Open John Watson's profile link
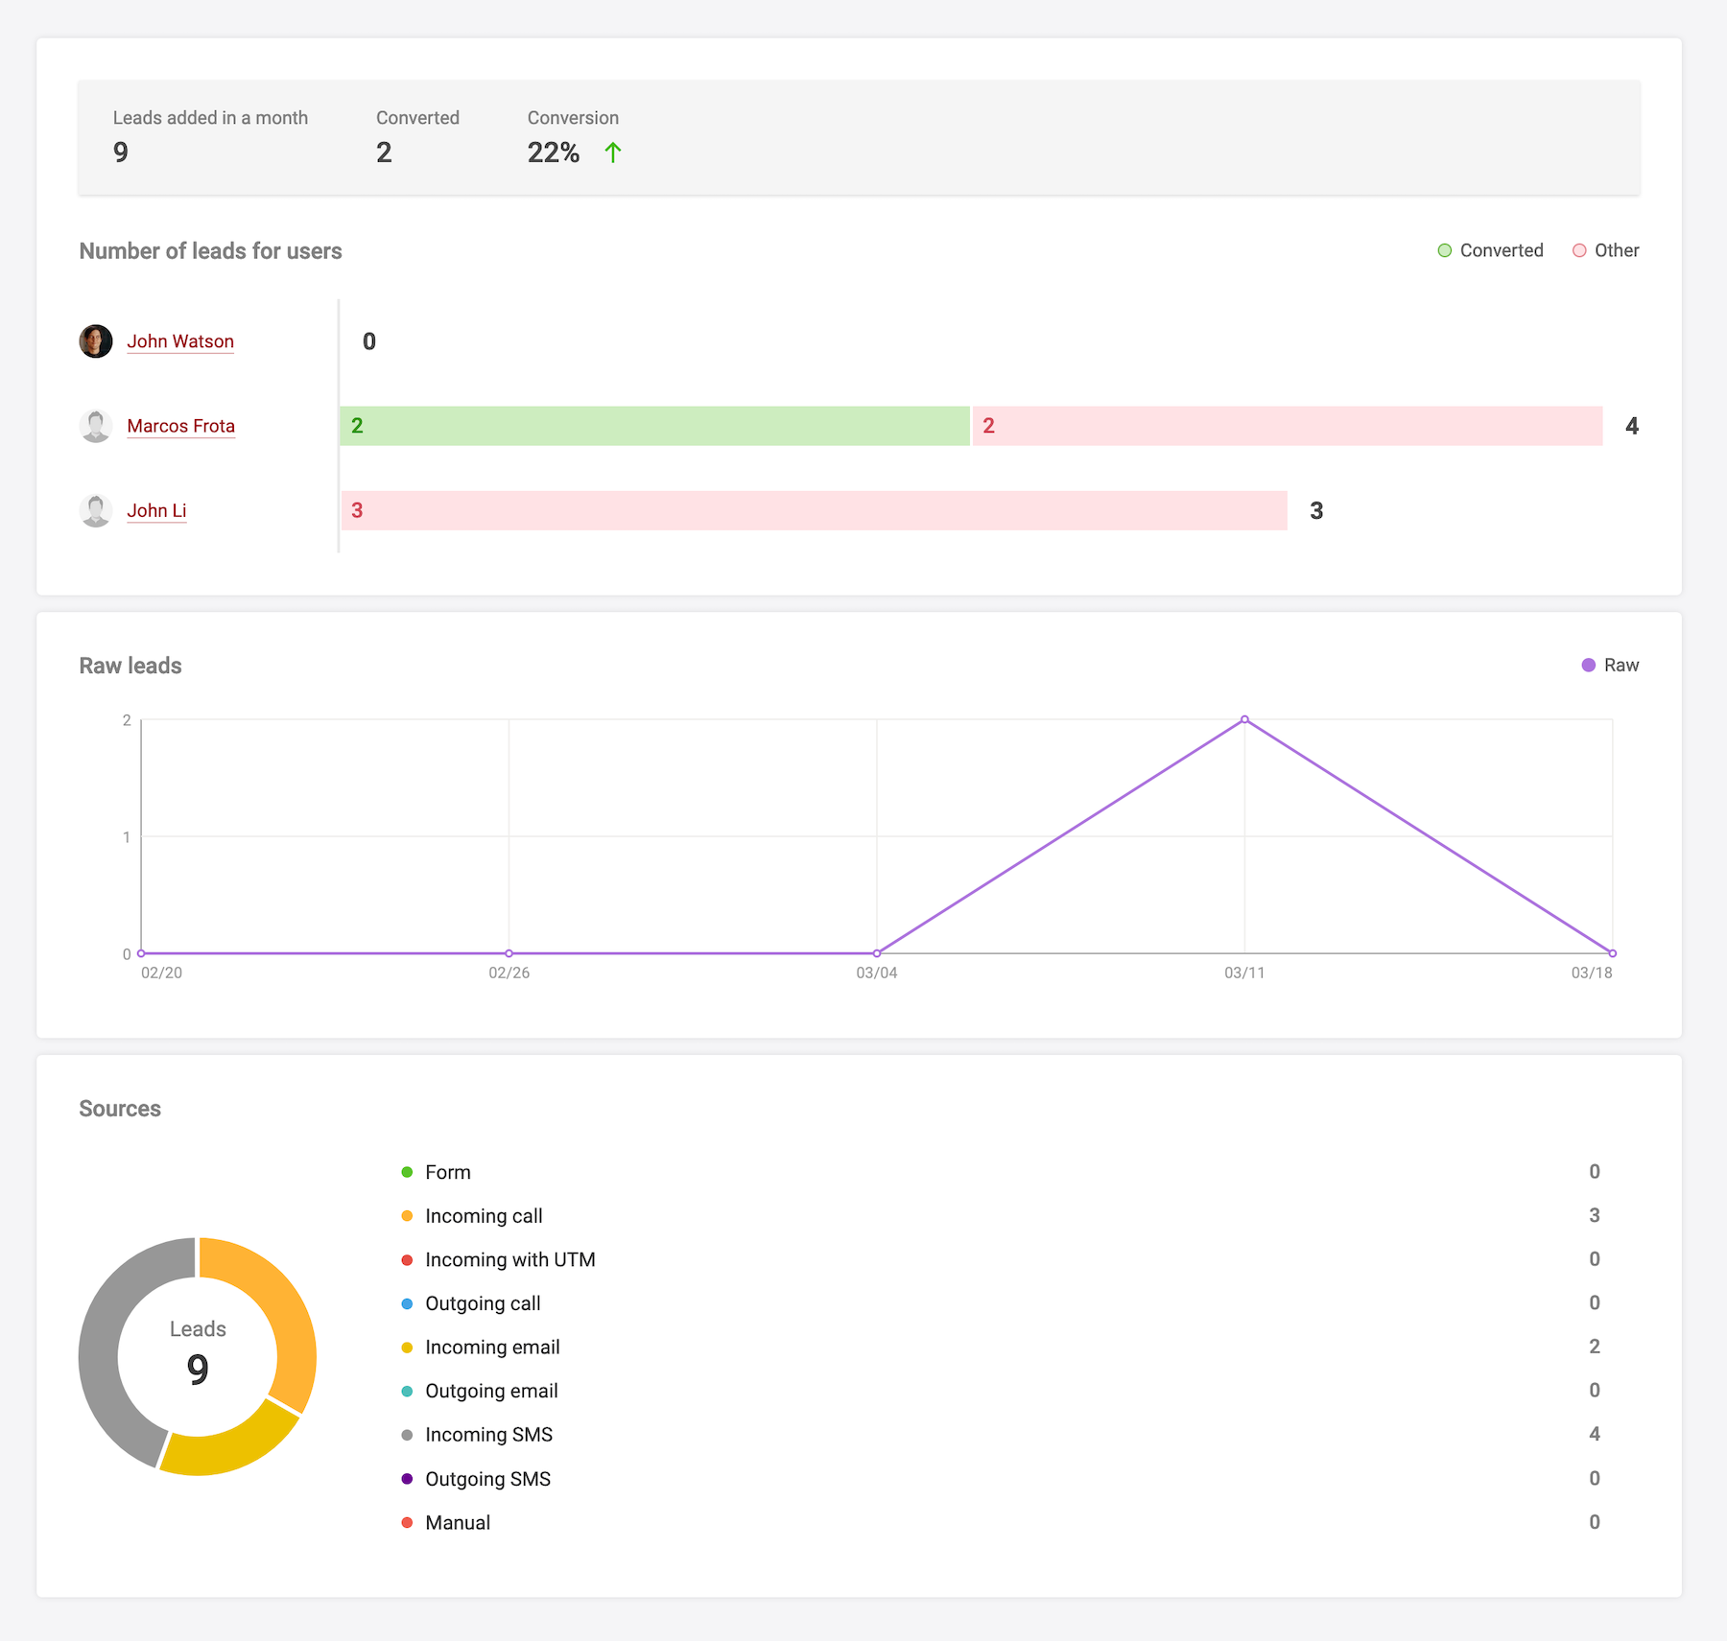Screen dimensions: 1727x1641 tap(180, 341)
